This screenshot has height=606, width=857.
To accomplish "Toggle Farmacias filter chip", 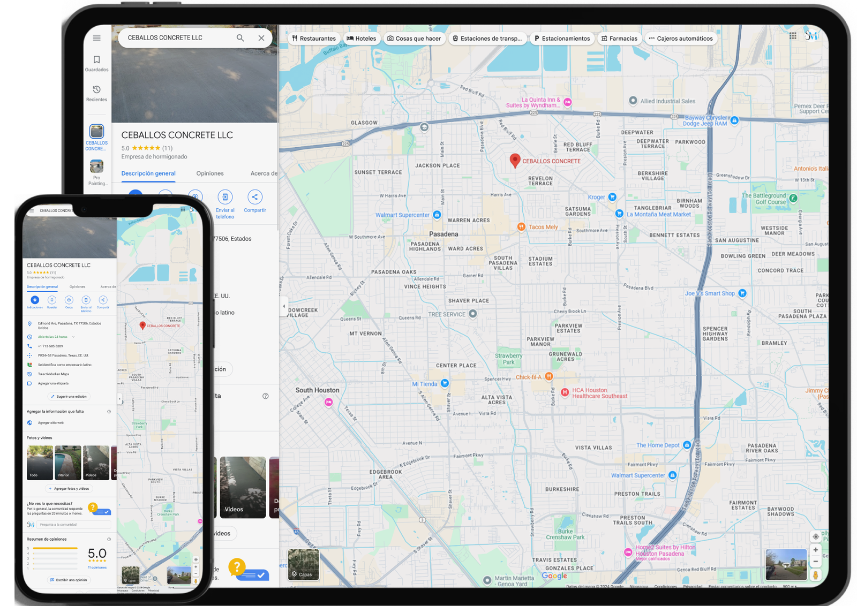I will pyautogui.click(x=619, y=39).
